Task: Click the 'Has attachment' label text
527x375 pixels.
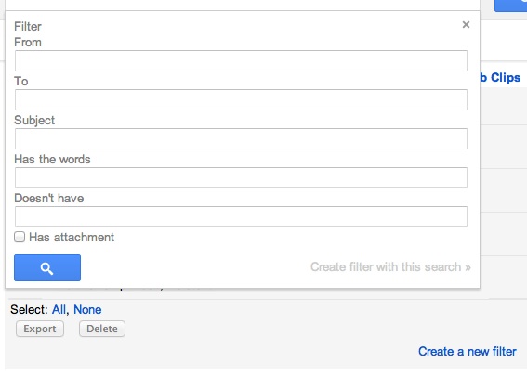Action: pyautogui.click(x=72, y=238)
